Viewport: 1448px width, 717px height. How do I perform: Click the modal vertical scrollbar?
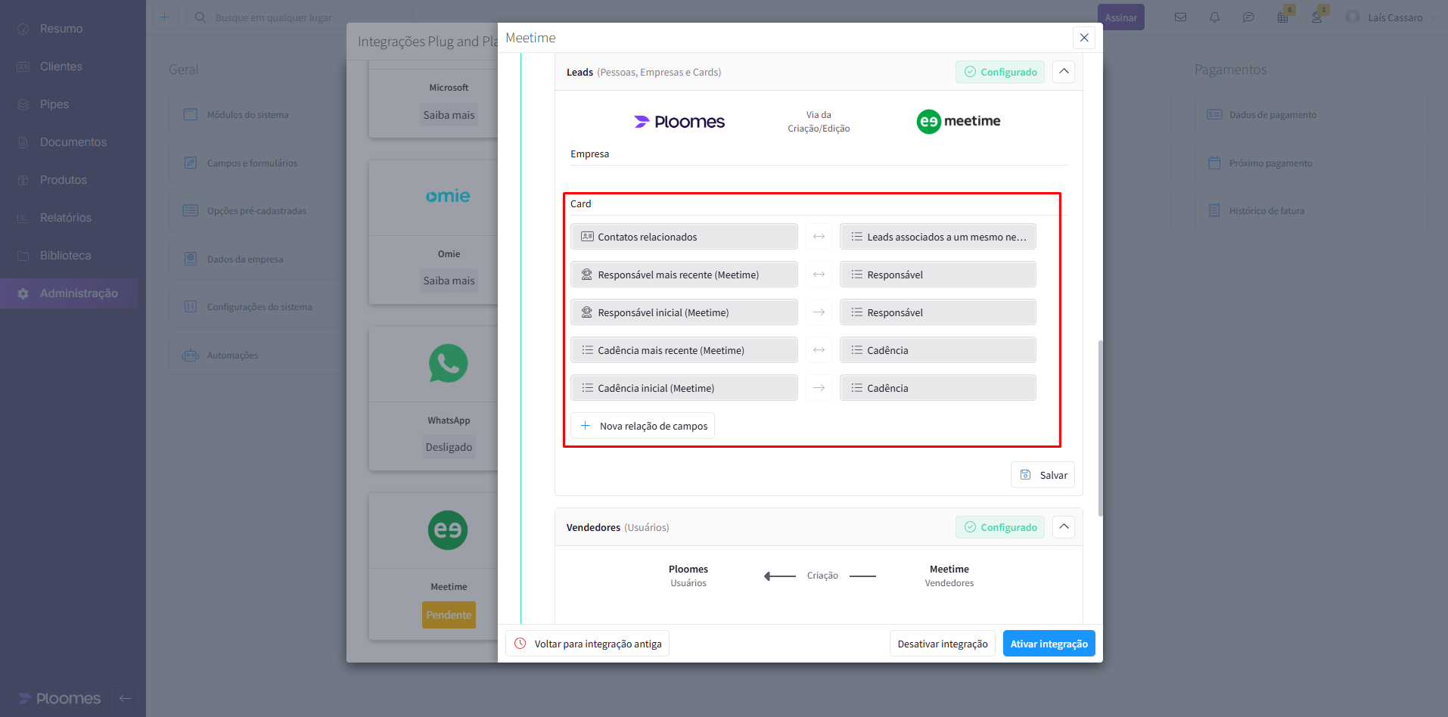point(1100,427)
